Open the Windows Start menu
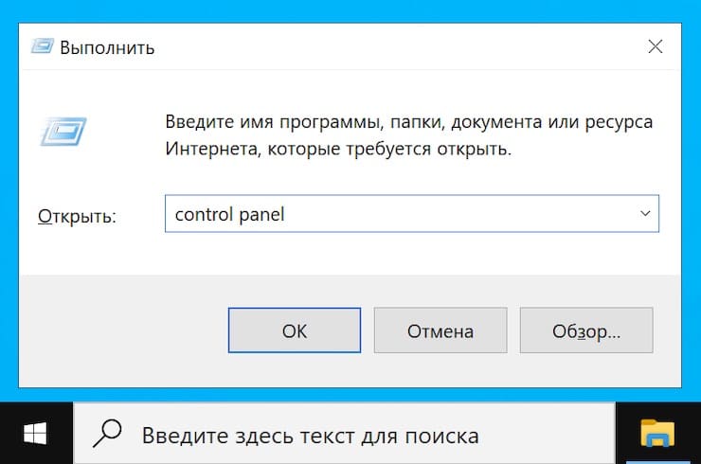701x464 pixels. tap(36, 435)
